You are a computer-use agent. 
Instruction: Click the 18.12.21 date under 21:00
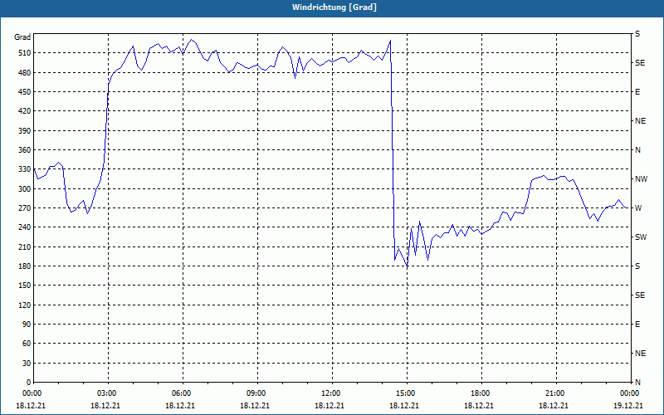tap(554, 406)
